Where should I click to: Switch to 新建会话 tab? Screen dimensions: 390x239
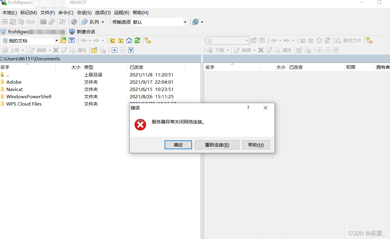[x=82, y=32]
